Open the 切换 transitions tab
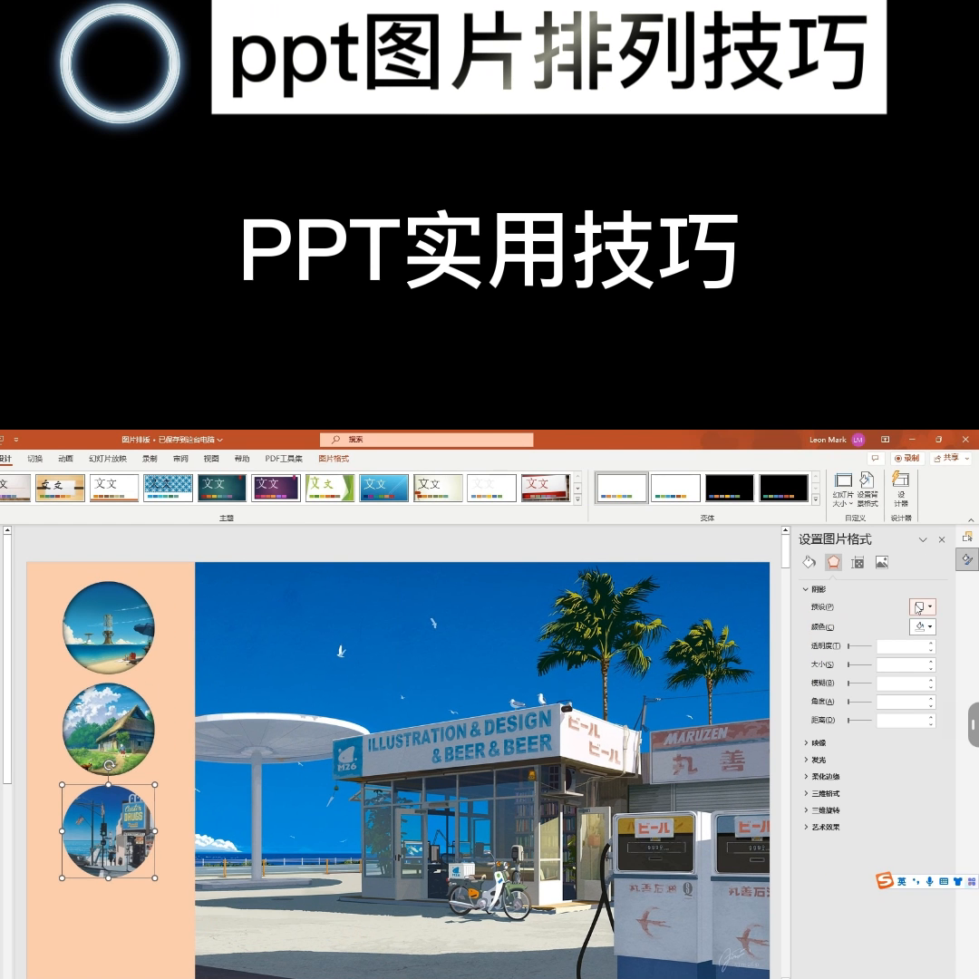The image size is (979, 979). pos(35,459)
